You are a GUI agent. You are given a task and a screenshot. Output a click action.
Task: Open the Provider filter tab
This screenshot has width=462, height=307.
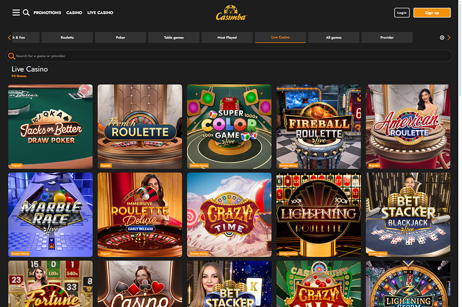[387, 37]
